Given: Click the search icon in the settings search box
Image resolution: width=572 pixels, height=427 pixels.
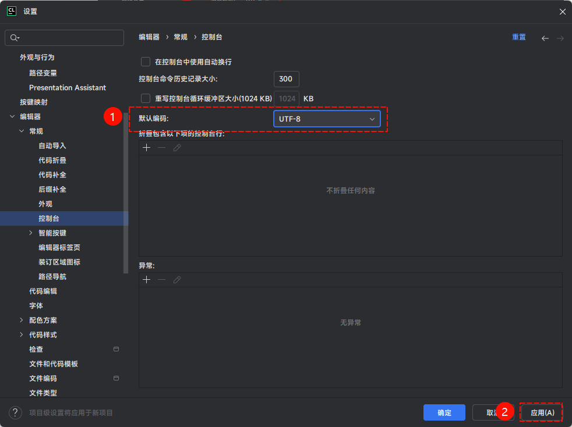Looking at the screenshot, I should (x=13, y=38).
